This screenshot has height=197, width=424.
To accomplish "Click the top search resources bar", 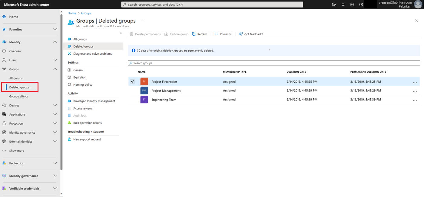I will (x=212, y=5).
